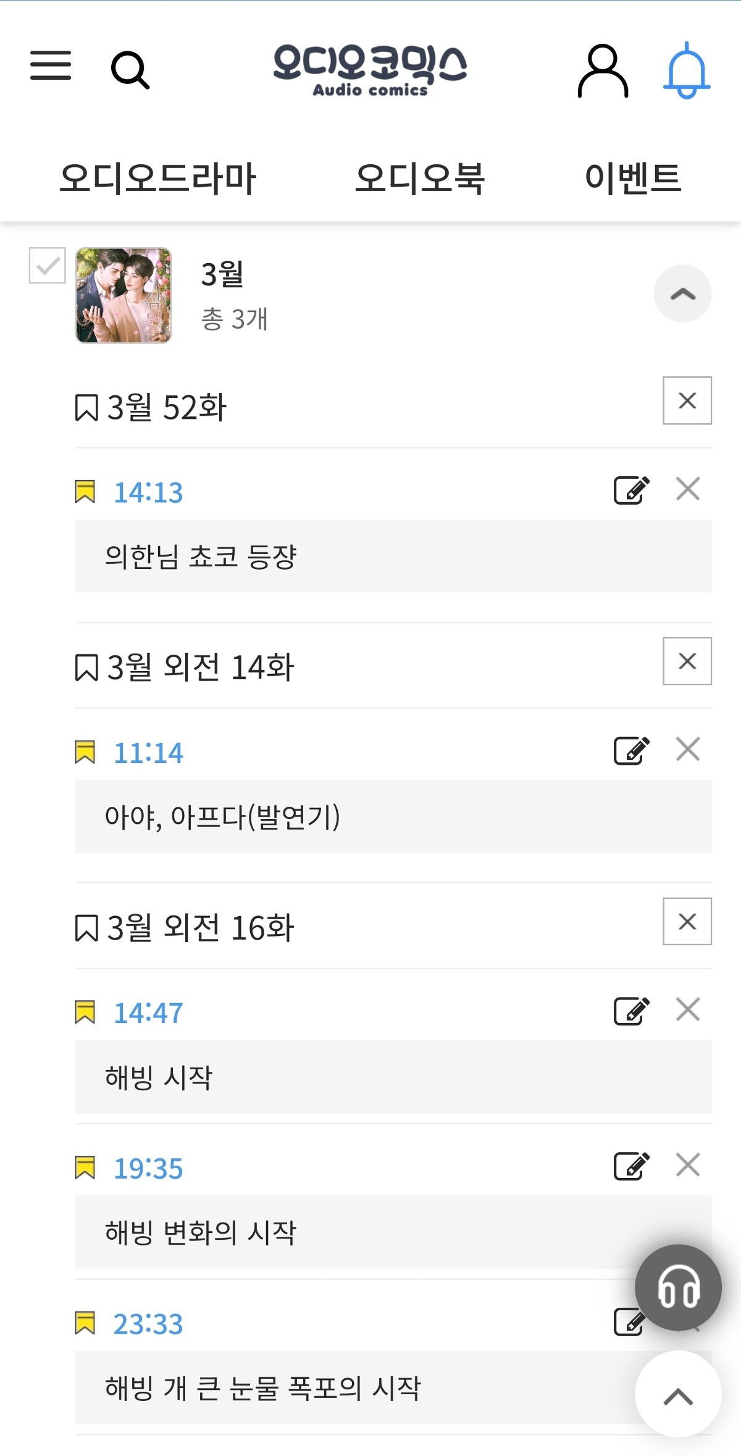Open the hamburger menu

pyautogui.click(x=51, y=65)
